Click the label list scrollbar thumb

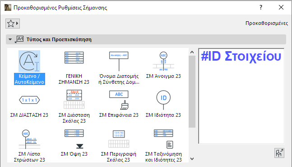click(192, 91)
